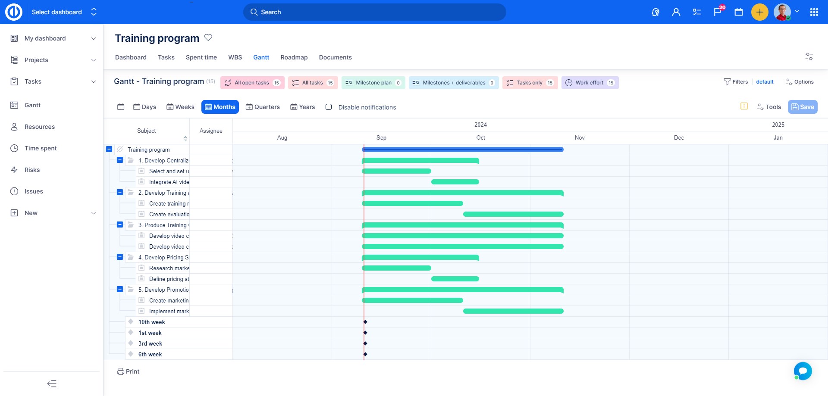The width and height of the screenshot is (828, 396).
Task: Collapse the 3. Produce Training group
Action: tap(120, 225)
